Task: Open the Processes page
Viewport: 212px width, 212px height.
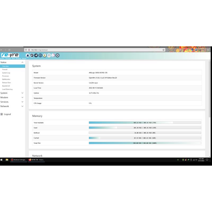Action: [x=5, y=76]
